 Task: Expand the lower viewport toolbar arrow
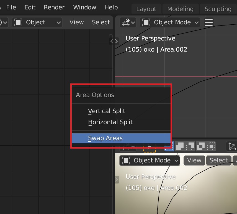[117, 180]
